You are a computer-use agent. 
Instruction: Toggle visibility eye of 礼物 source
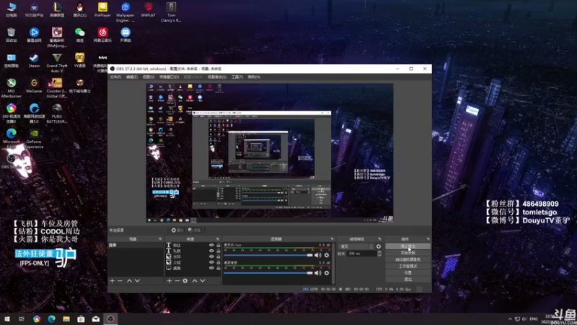point(211,251)
